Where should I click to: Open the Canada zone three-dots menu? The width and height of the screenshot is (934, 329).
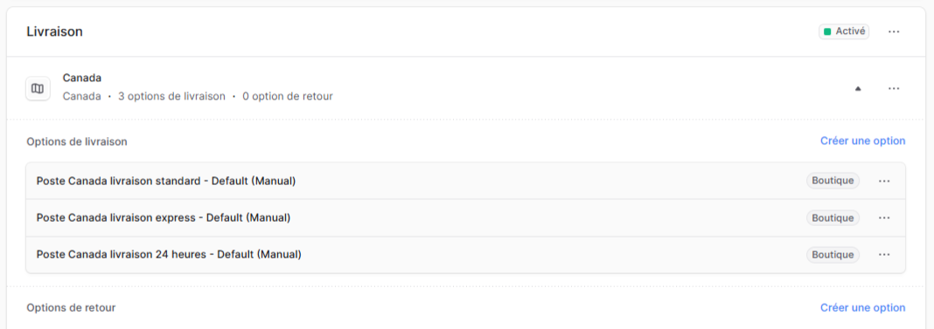(894, 88)
